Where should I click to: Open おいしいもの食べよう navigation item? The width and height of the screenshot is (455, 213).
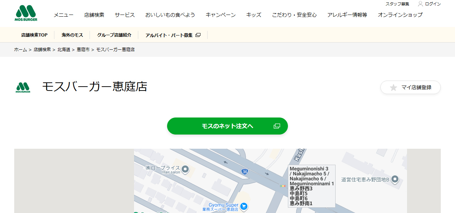[170, 15]
